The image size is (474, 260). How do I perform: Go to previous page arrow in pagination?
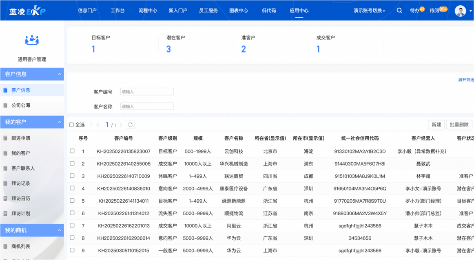click(x=98, y=125)
